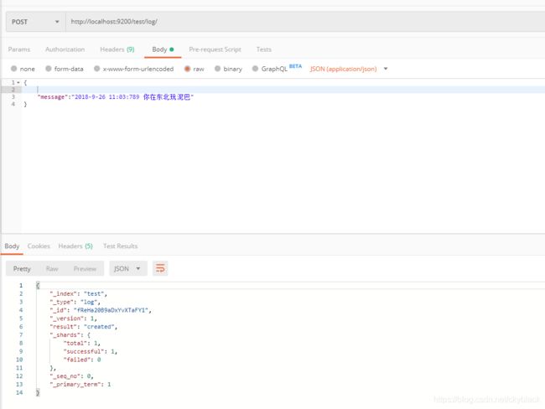Viewport: 545px width, 409px height.
Task: Click the "successful": 1 response line
Action: pos(91,351)
